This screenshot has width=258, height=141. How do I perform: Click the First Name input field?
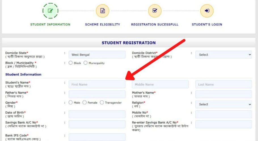tap(97, 84)
